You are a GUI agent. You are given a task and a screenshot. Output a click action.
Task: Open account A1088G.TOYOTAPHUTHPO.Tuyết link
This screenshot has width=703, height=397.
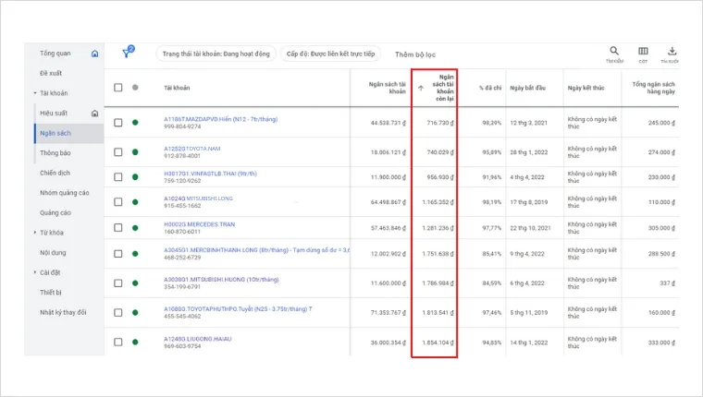tap(238, 308)
